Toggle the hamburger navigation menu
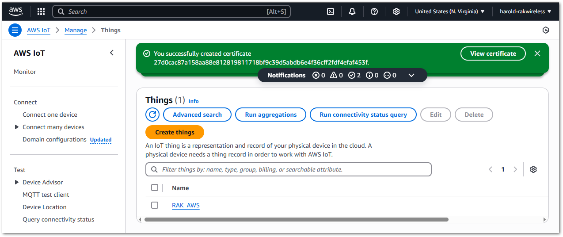This screenshot has width=563, height=237. (15, 30)
